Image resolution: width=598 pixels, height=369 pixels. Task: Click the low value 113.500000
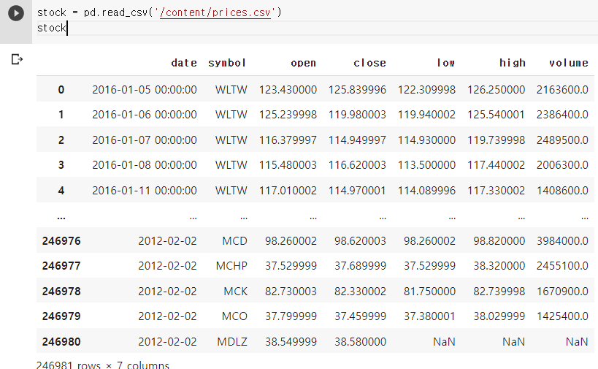pos(426,165)
